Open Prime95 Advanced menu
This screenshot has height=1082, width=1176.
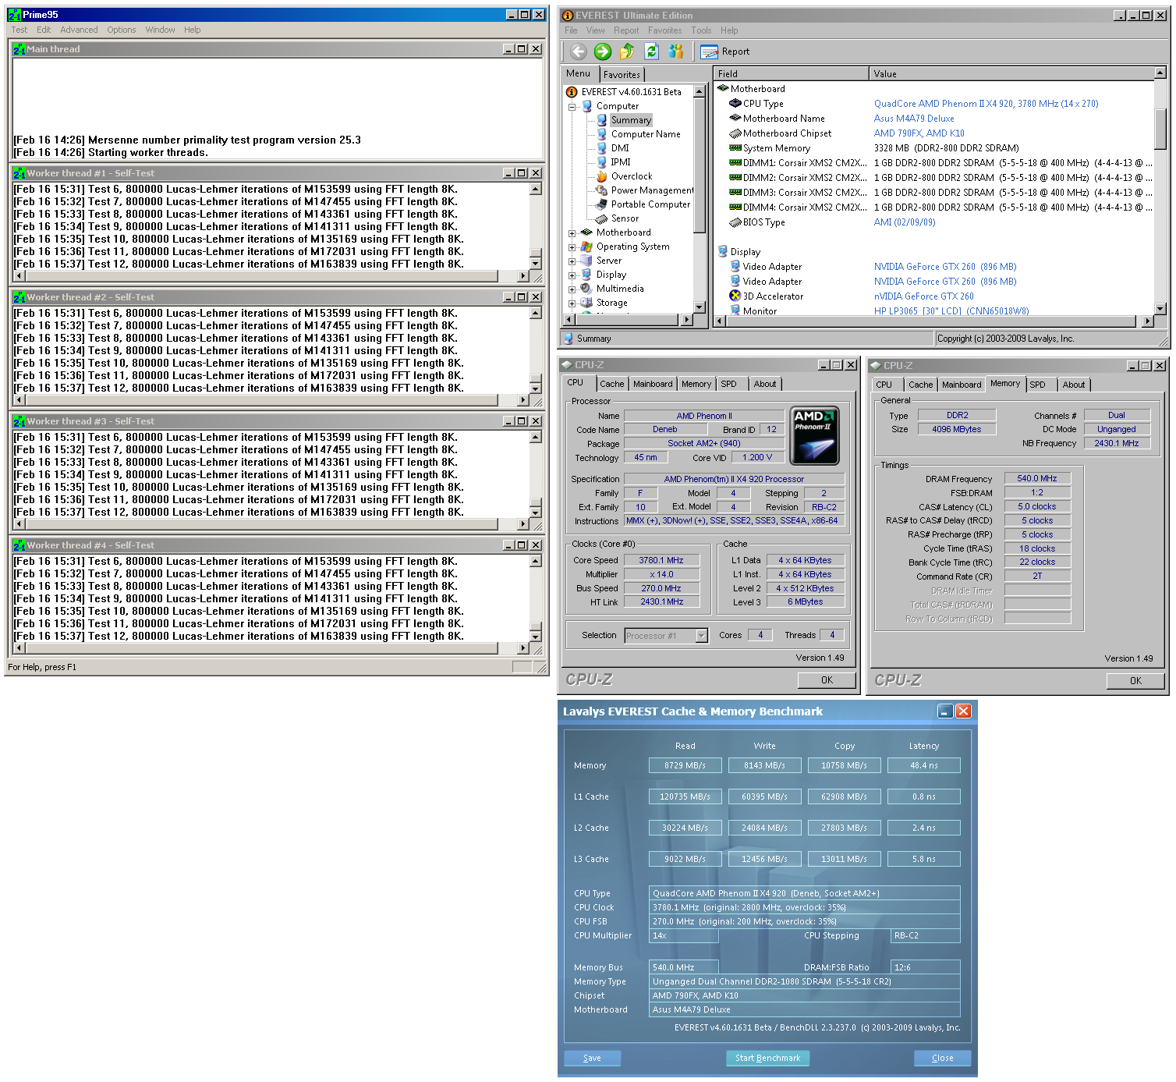pyautogui.click(x=80, y=30)
